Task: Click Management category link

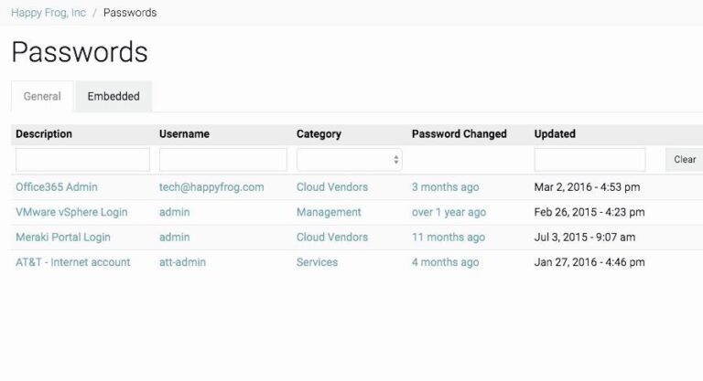Action: point(329,212)
